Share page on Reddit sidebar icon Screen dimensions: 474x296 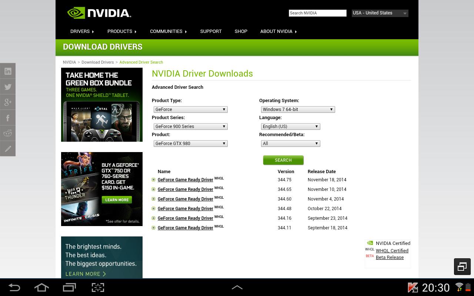pyautogui.click(x=8, y=133)
